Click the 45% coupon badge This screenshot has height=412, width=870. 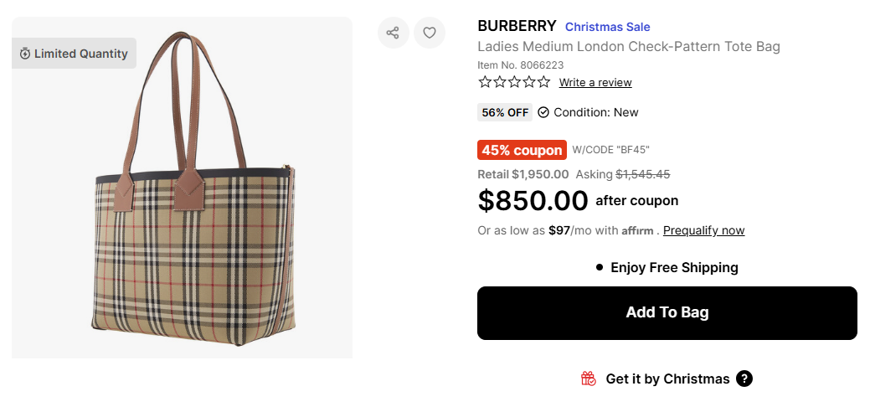pos(522,150)
